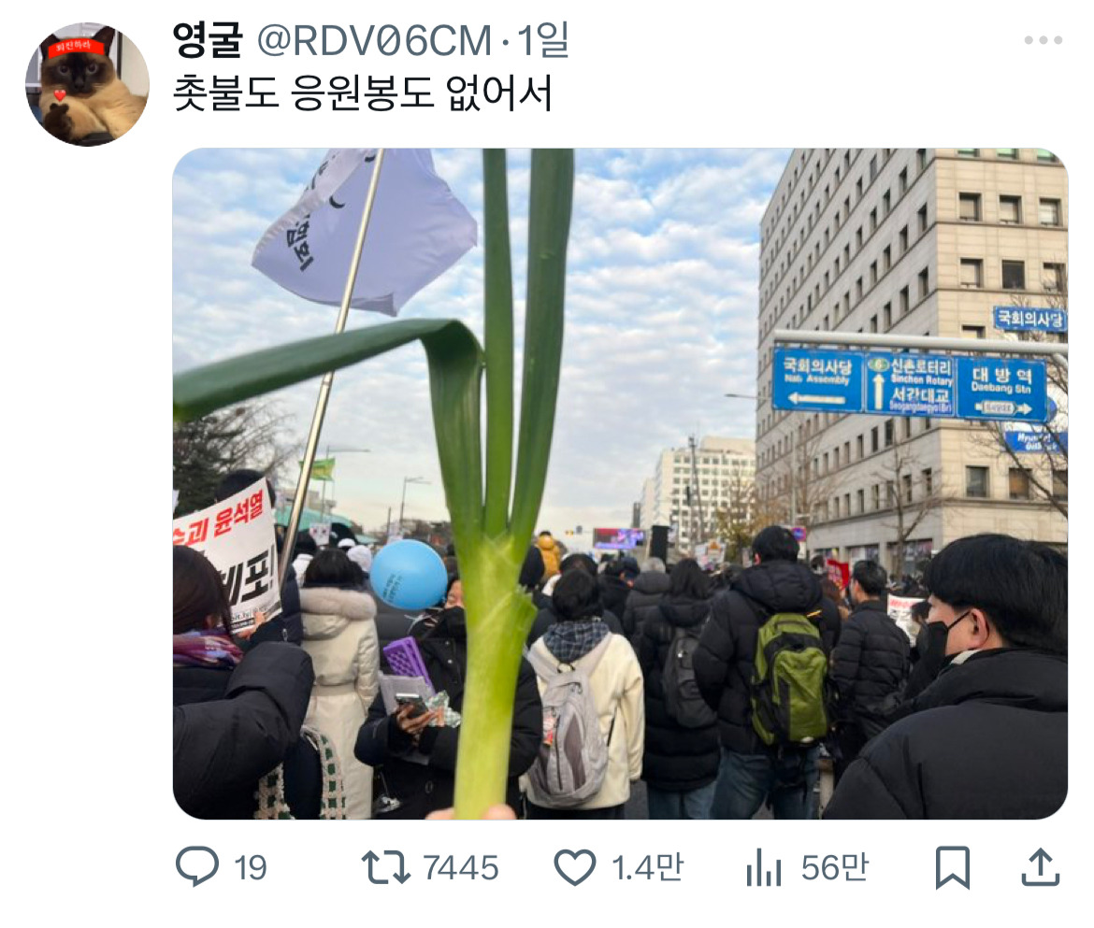
Task: Click the 1일 timestamp
Action: [x=543, y=40]
